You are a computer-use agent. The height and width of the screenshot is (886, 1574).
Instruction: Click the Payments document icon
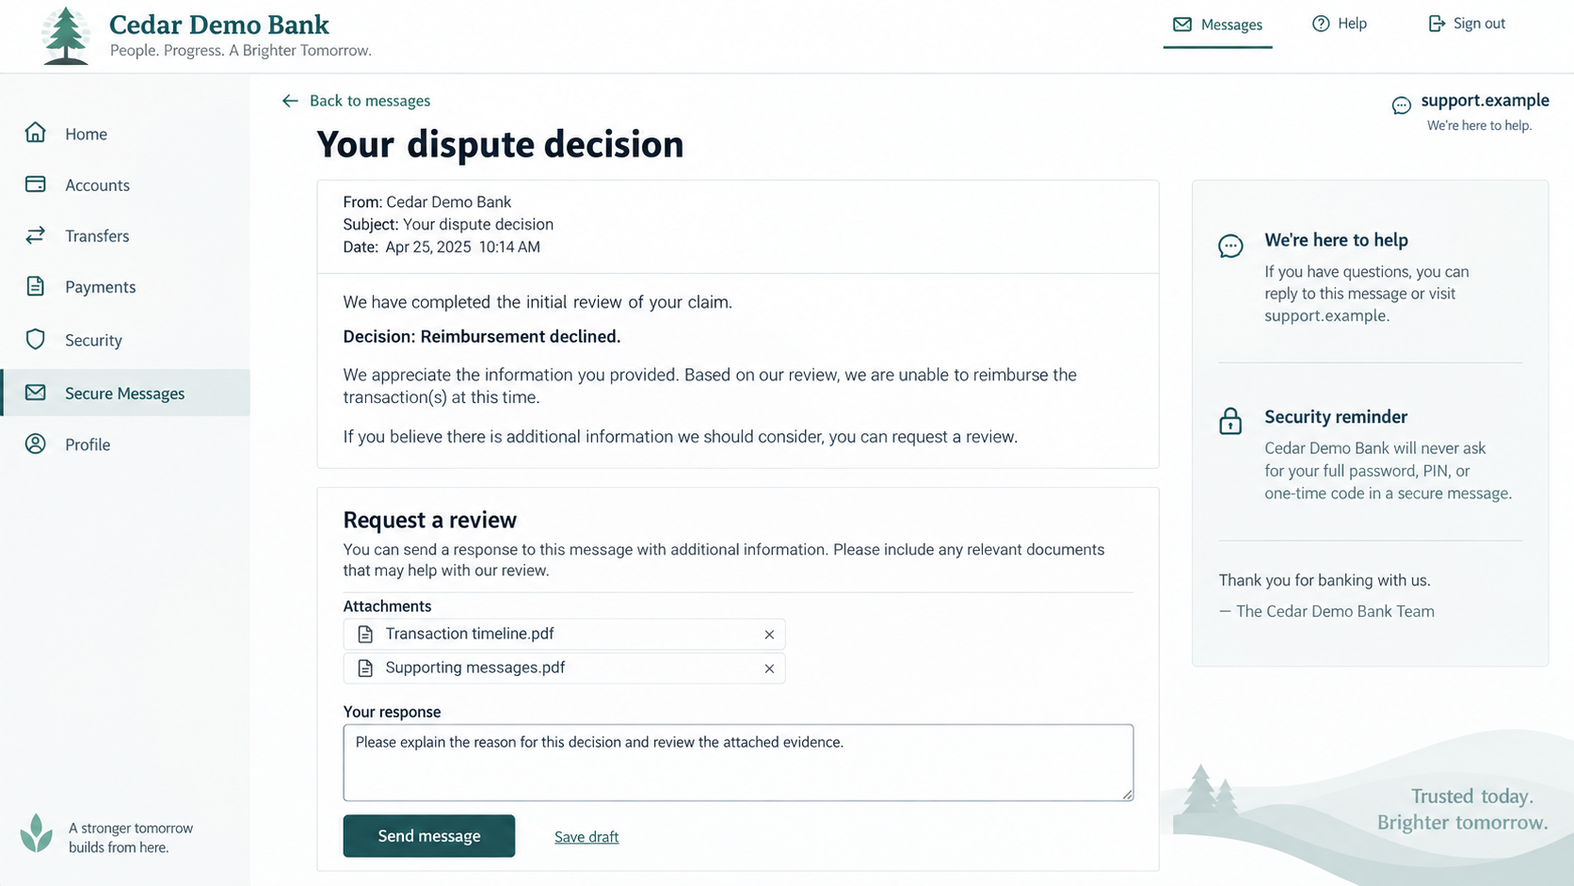point(36,286)
